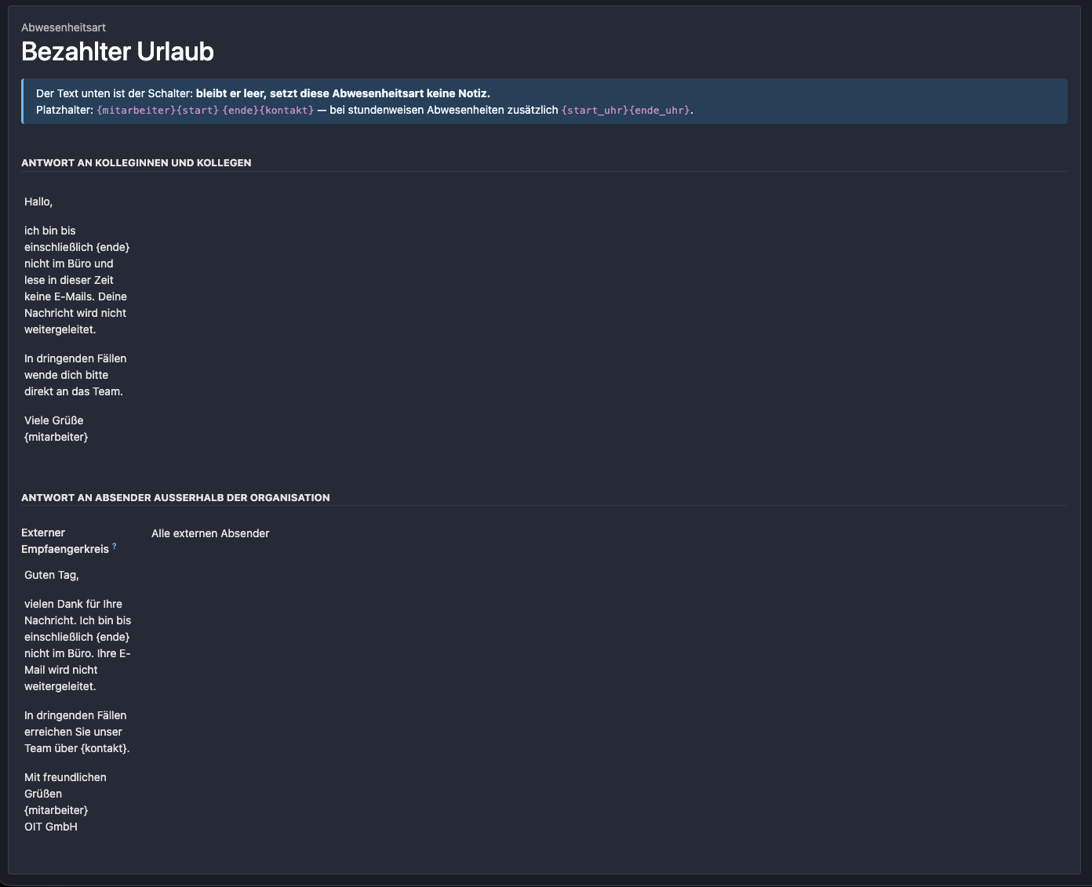Click the {ende_uhr} placeholder in the info banner
Viewport: 1092px width, 887px height.
[x=660, y=110]
